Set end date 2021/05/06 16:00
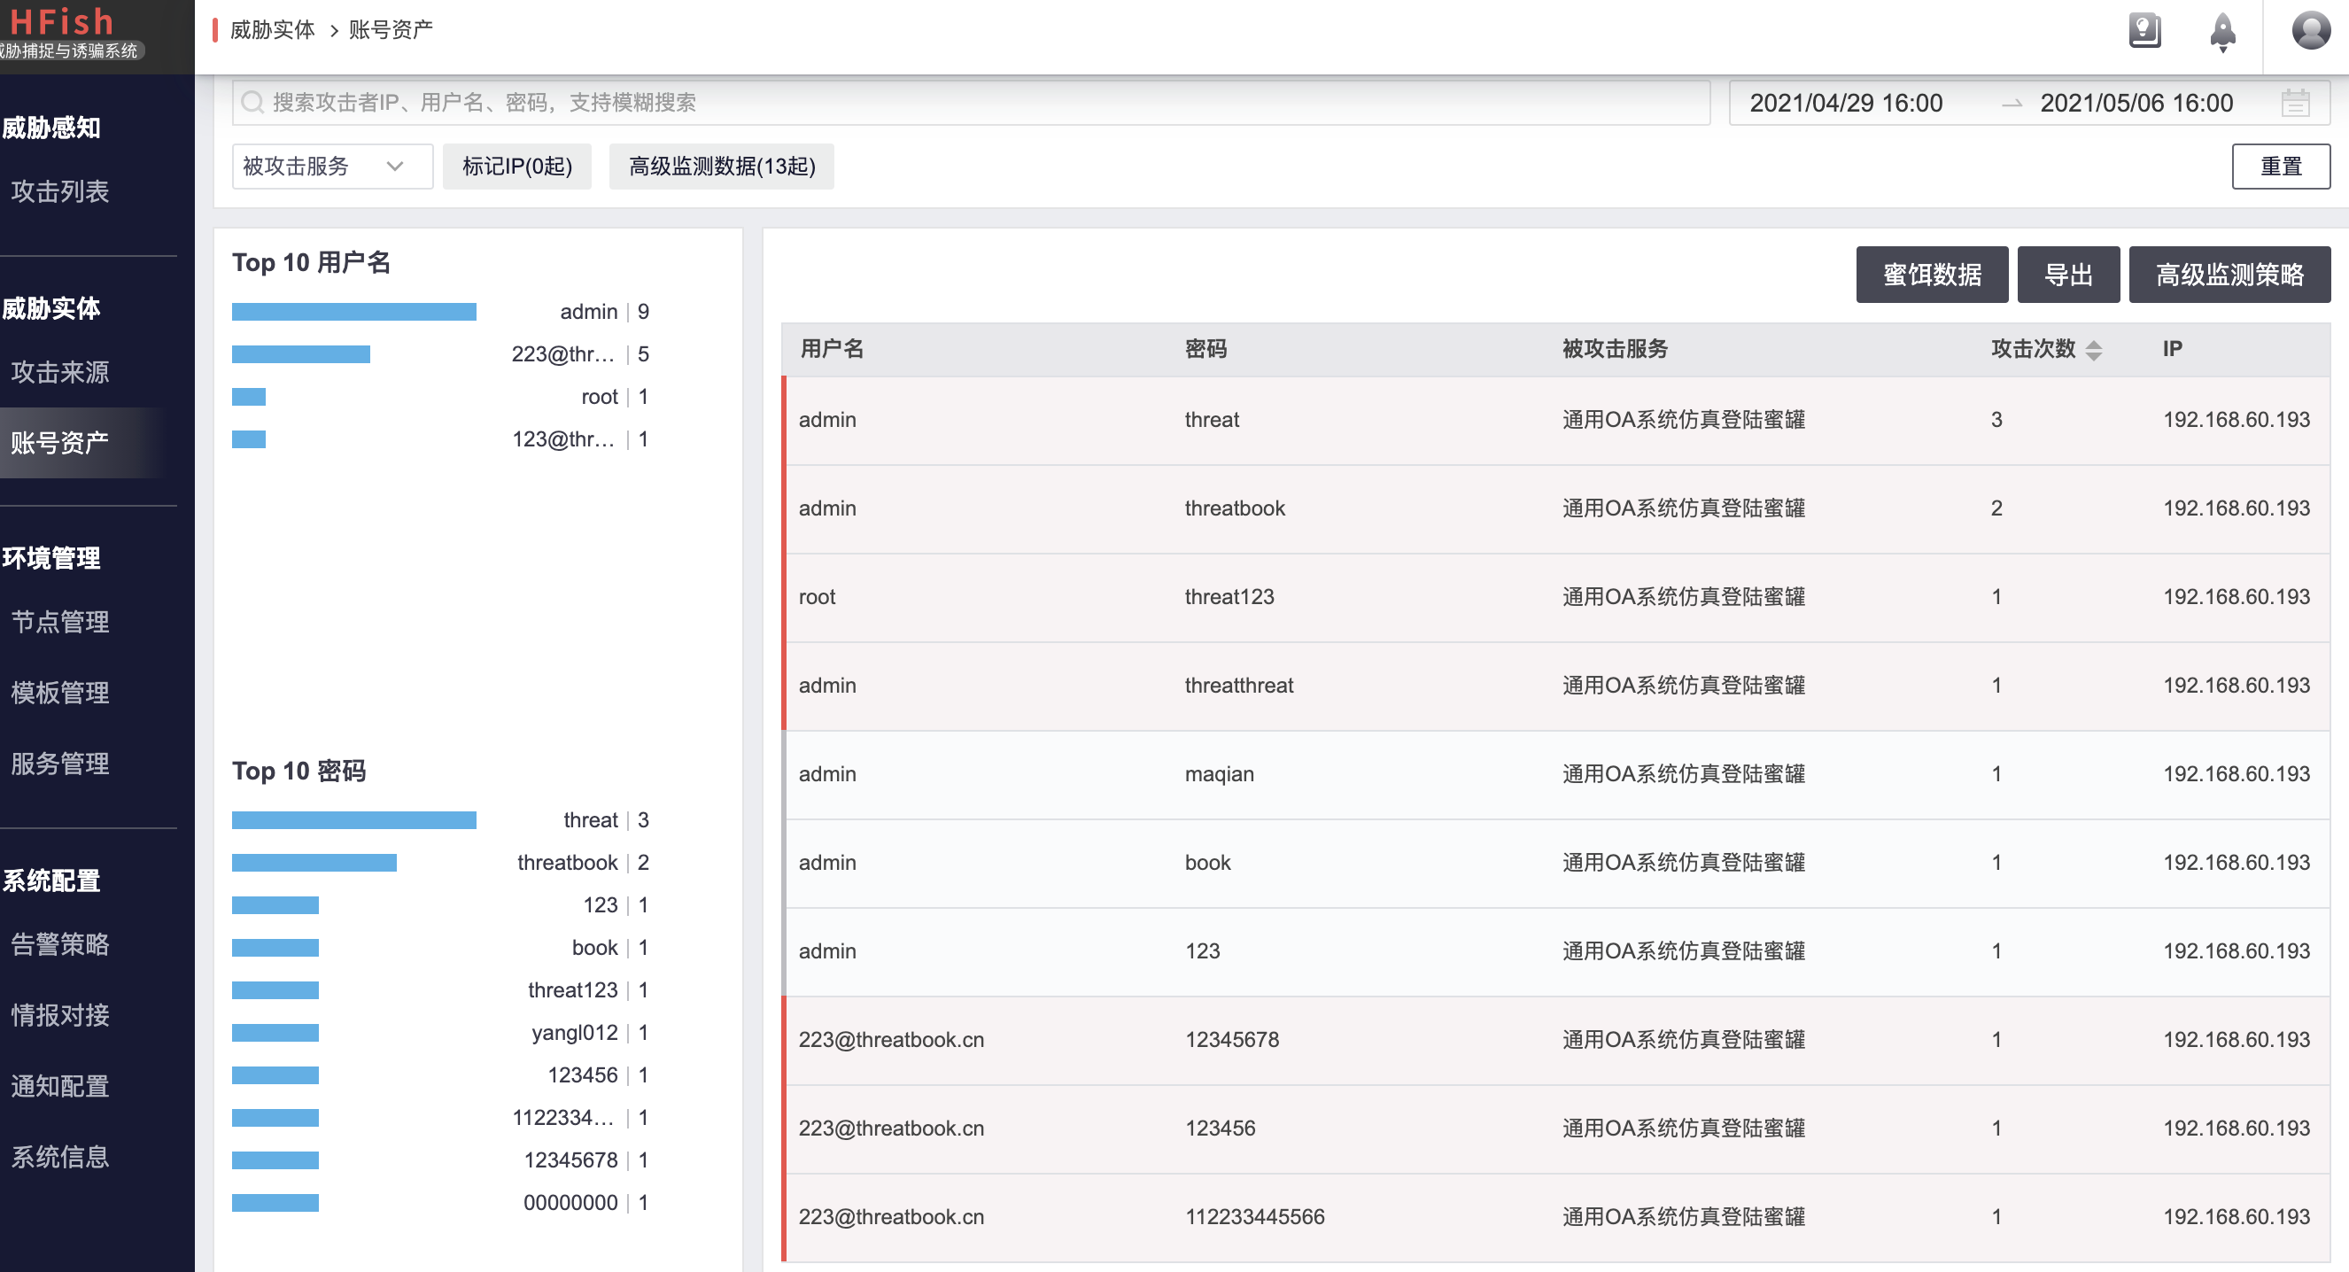Image resolution: width=2349 pixels, height=1272 pixels. [2136, 103]
